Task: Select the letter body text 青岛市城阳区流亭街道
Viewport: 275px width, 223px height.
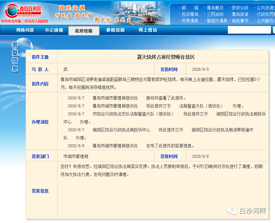Action: [x=81, y=79]
